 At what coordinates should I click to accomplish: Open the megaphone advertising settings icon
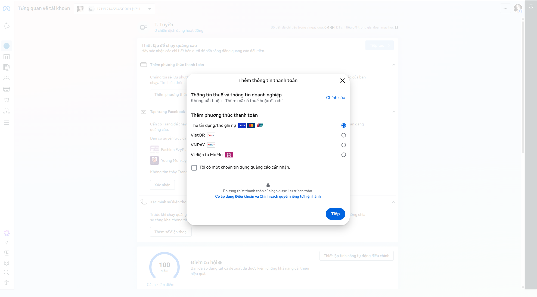(7, 100)
